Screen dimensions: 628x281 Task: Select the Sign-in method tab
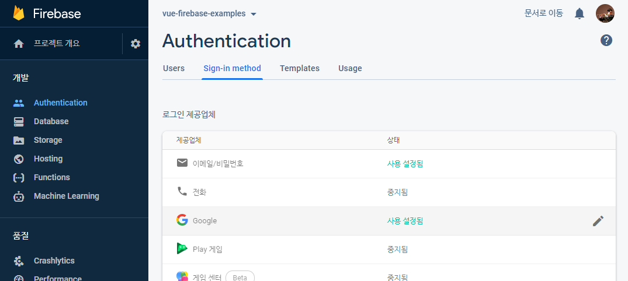click(x=233, y=68)
